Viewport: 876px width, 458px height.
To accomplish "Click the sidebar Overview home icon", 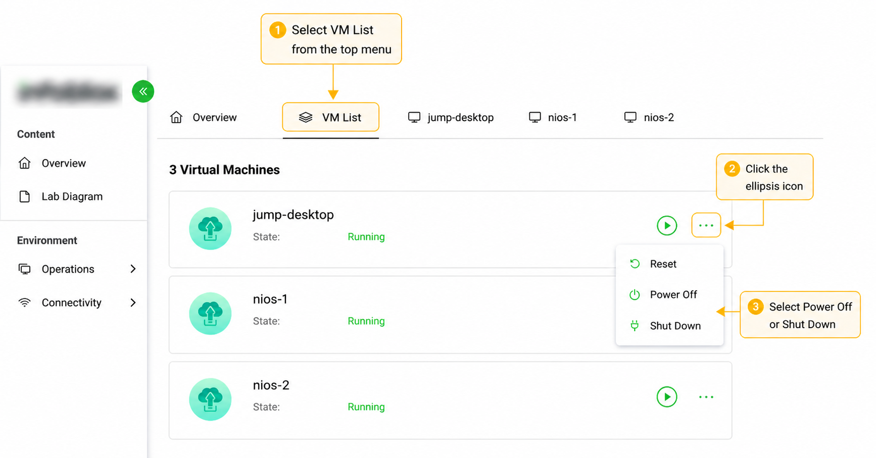I will 24,163.
